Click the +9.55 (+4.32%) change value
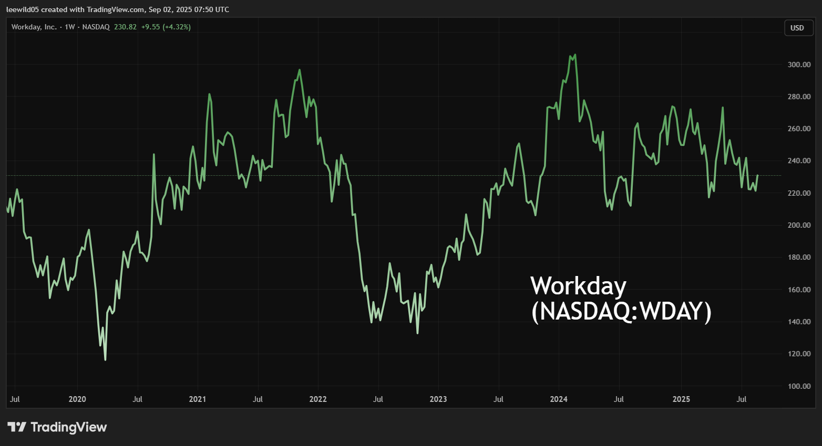 point(166,27)
